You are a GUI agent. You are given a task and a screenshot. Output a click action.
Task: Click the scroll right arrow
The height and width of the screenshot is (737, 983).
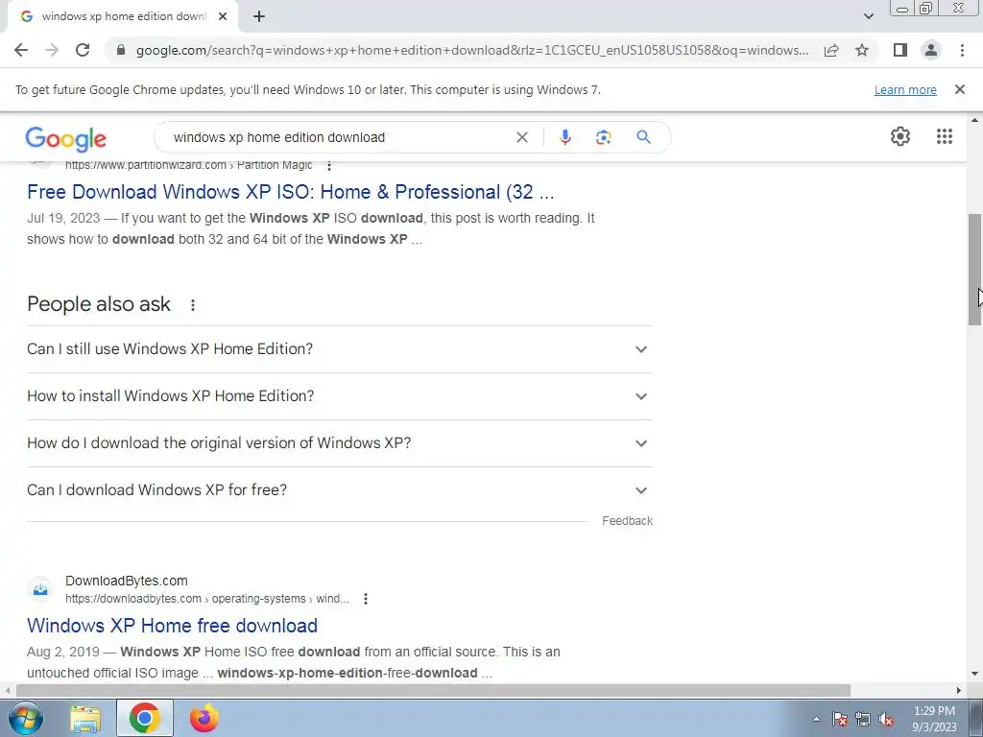959,690
